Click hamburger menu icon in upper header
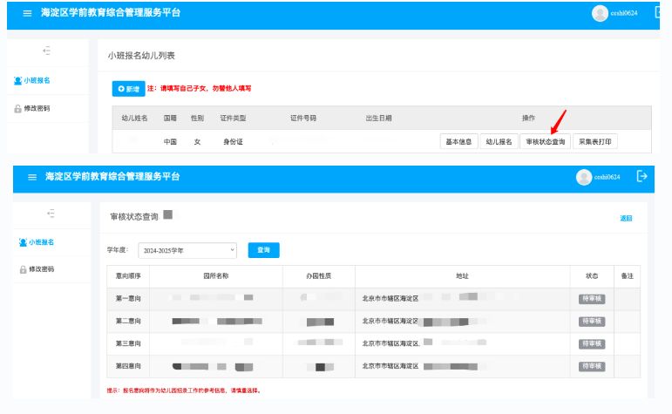Viewport: 672px width, 414px height. (x=27, y=13)
